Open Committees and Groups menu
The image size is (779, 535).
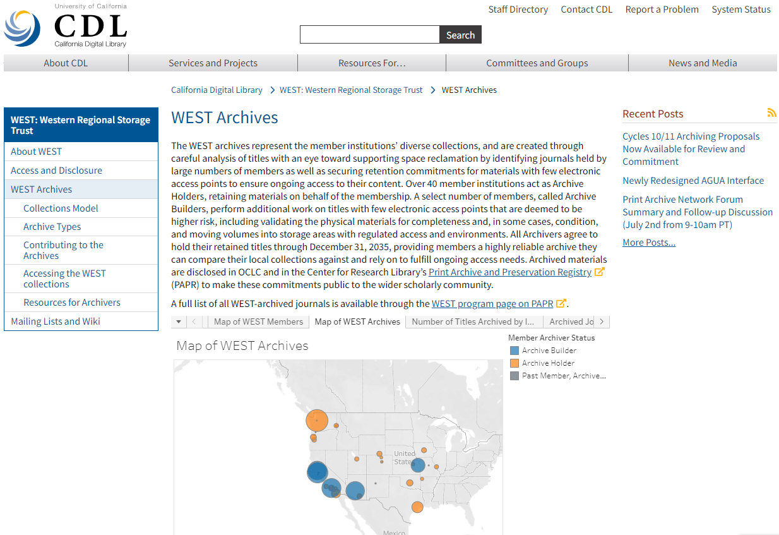(537, 63)
